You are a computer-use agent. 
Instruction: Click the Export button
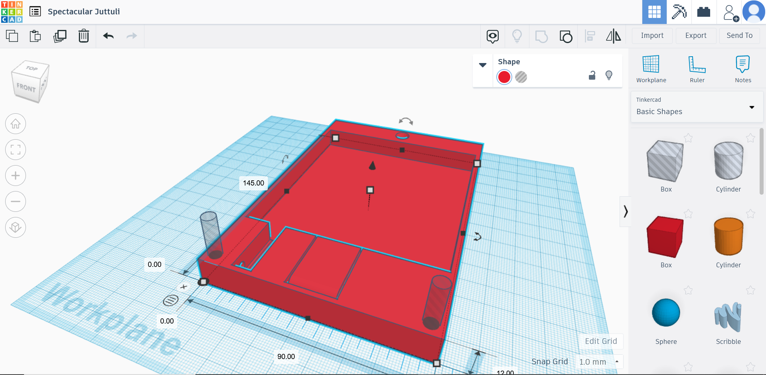pyautogui.click(x=696, y=36)
